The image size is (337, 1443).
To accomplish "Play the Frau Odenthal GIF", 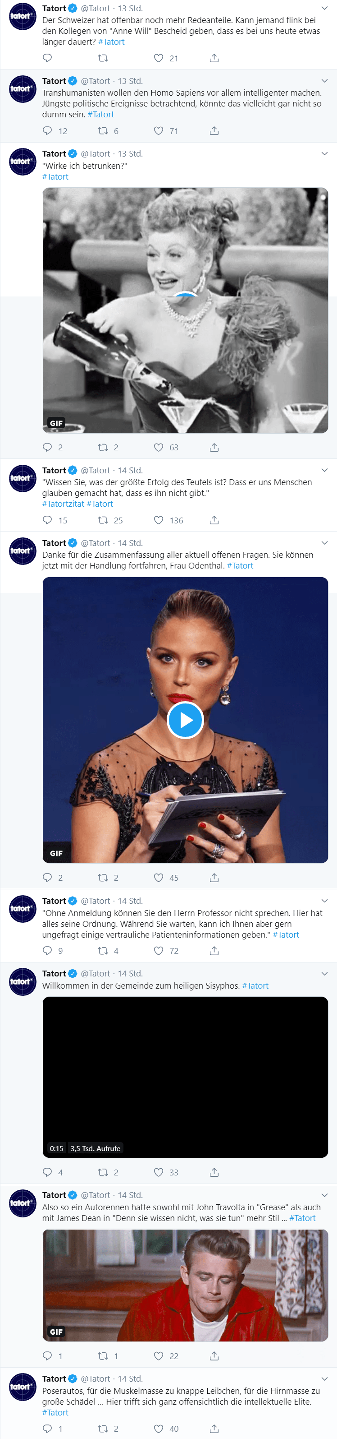I will coord(185,720).
